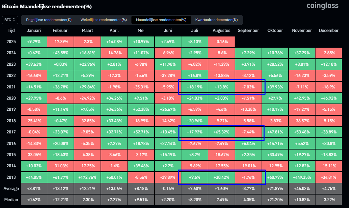Click the coinglass logo
Screen dimensions: 349x208
click(x=322, y=6)
